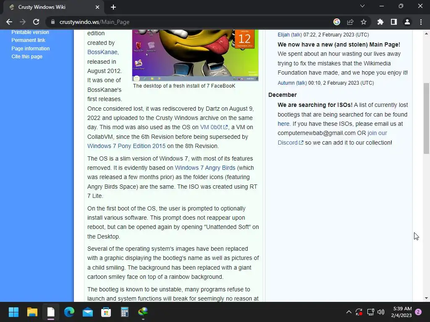
Task: Open the 7 FaceBooK desktop screenshot
Action: pyautogui.click(x=195, y=55)
